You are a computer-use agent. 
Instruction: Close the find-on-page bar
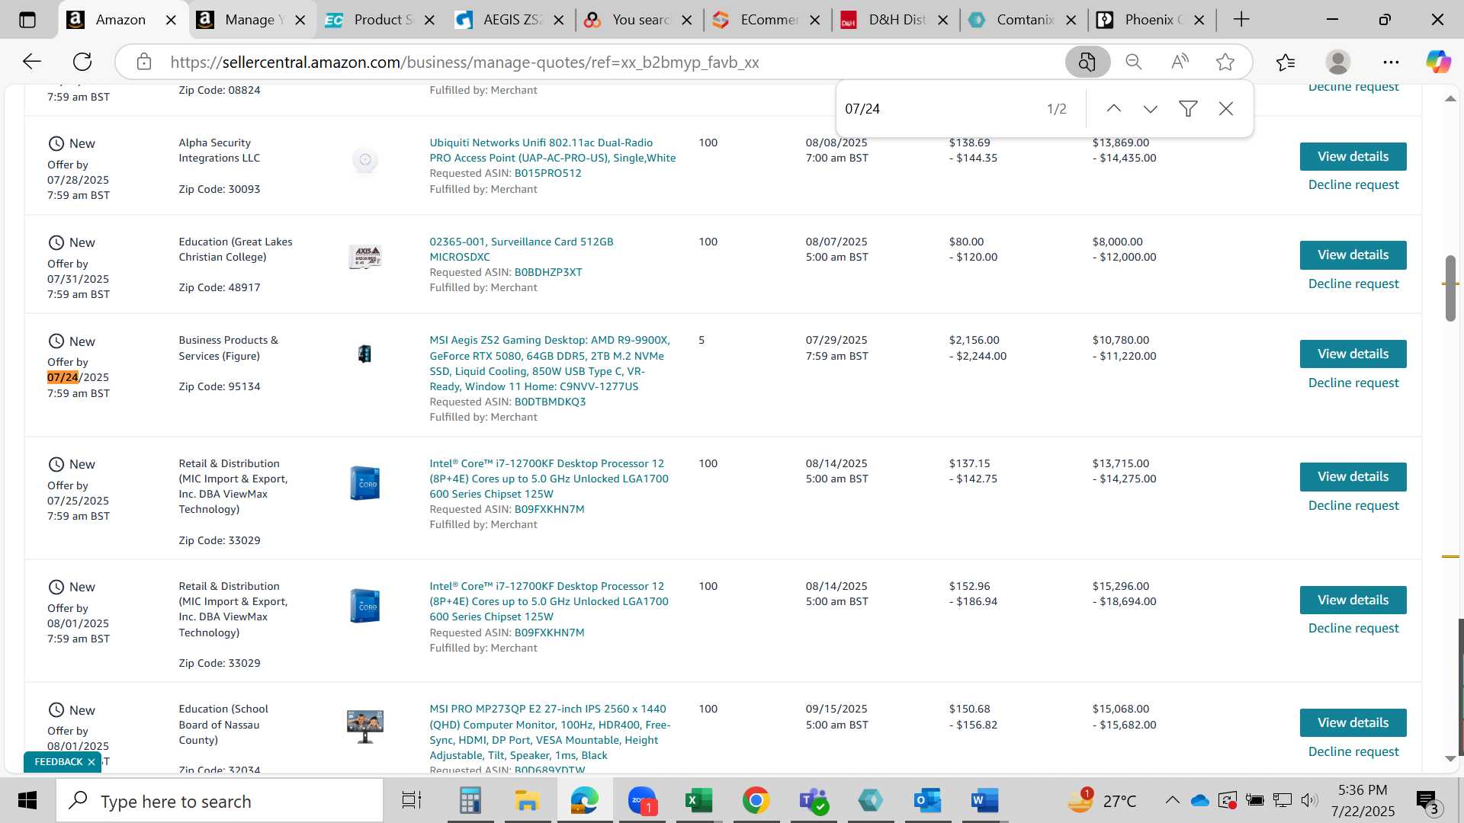pyautogui.click(x=1226, y=109)
